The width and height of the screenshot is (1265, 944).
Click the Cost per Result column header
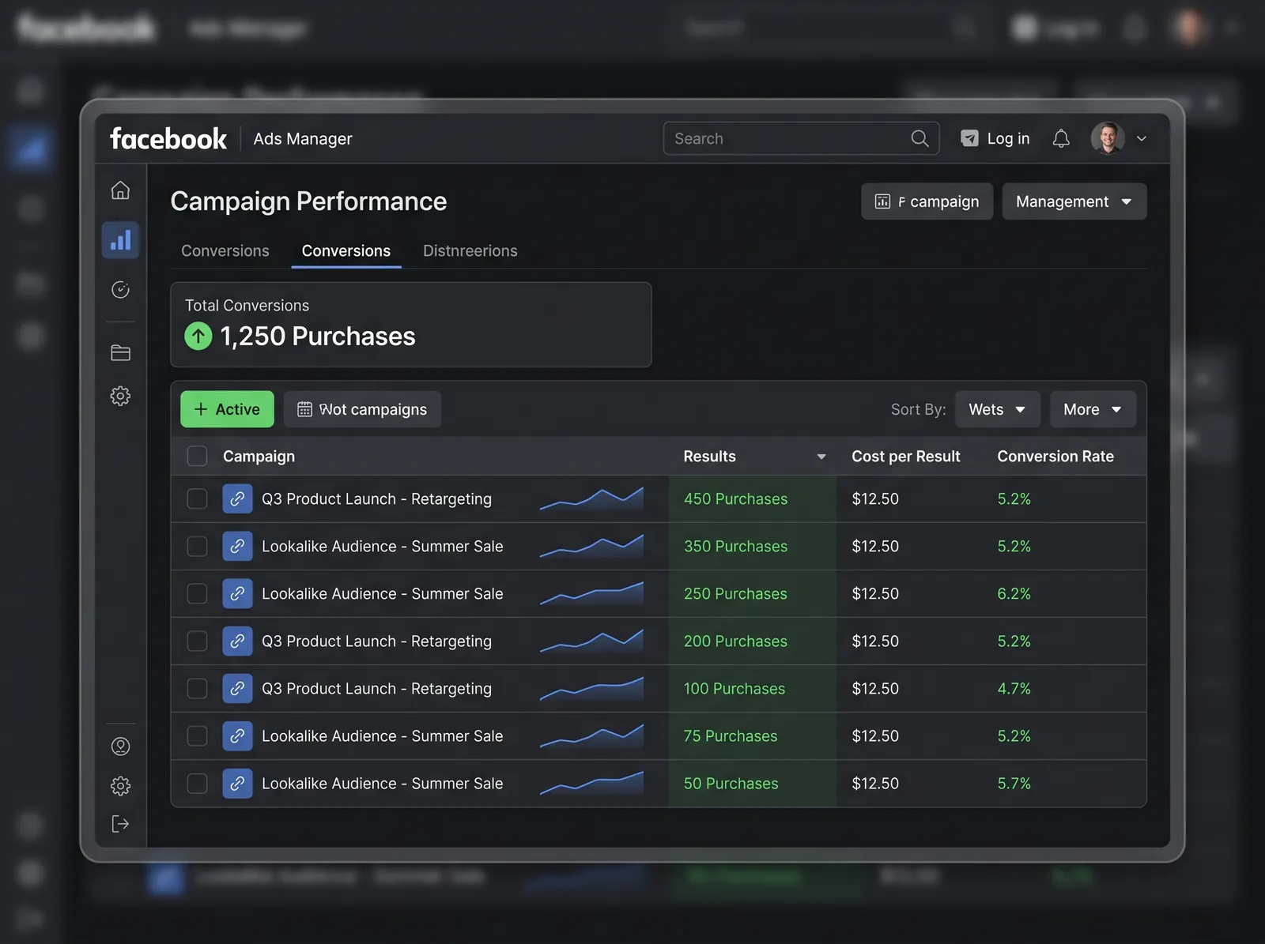tap(906, 457)
